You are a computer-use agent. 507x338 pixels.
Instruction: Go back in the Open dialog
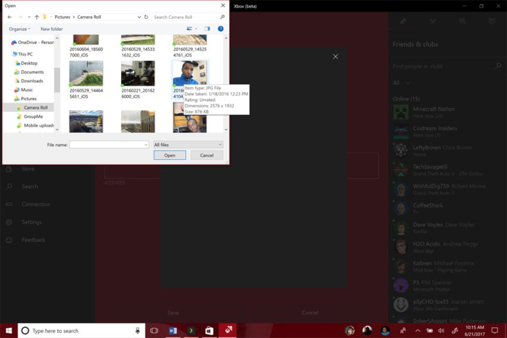pos(10,17)
